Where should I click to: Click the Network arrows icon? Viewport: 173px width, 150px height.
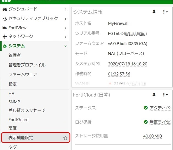5,36
